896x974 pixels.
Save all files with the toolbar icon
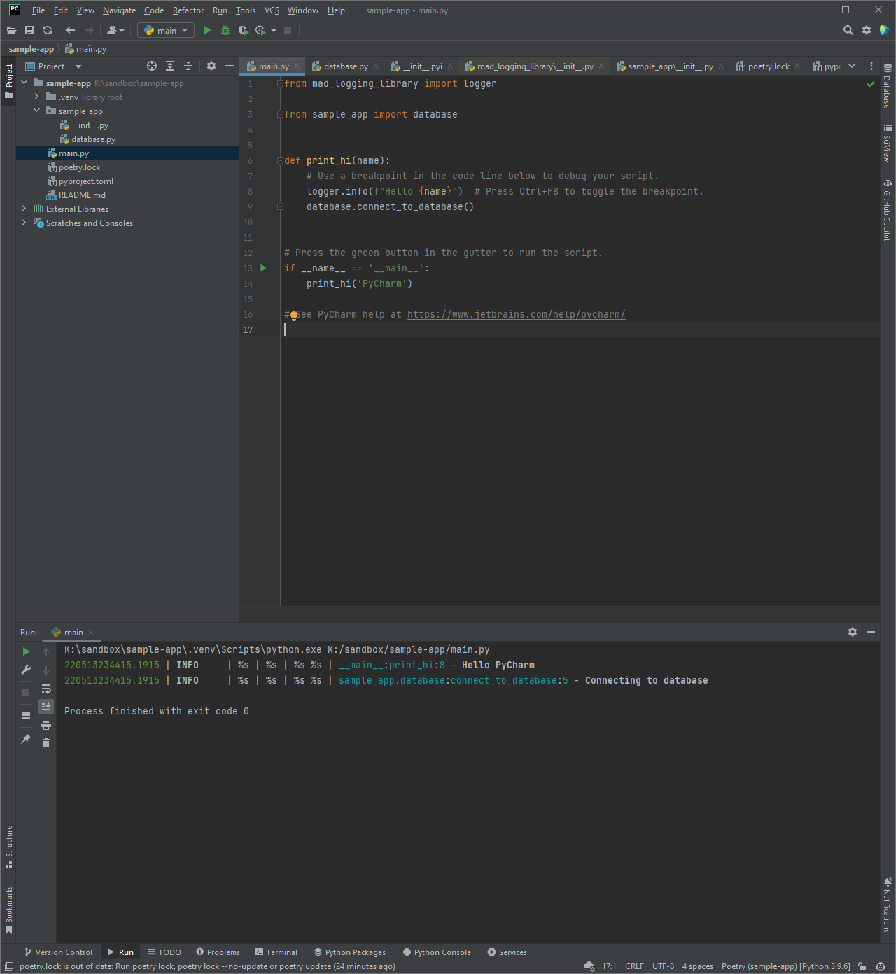(x=29, y=30)
